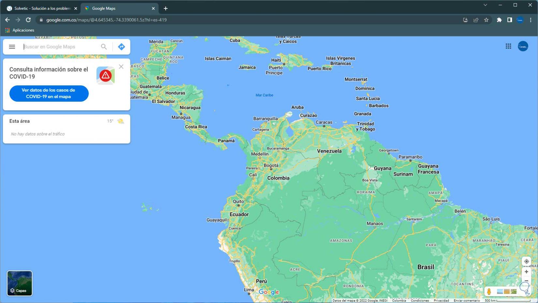Click Enviar comentario in the footer
The width and height of the screenshot is (538, 303).
pyautogui.click(x=467, y=301)
